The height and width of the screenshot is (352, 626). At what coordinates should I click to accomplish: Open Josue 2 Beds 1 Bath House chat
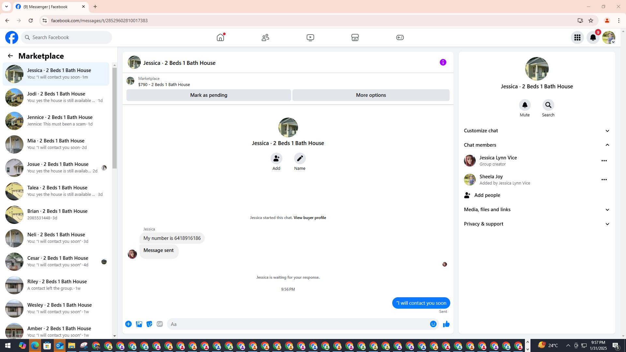coord(56,168)
